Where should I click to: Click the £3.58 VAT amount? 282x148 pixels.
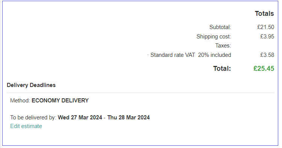coord(267,55)
